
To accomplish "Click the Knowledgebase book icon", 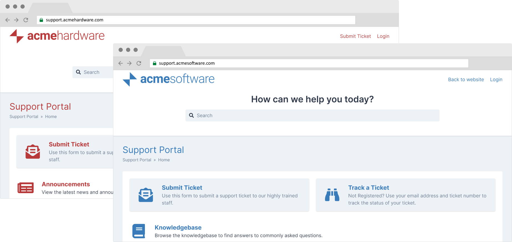I will click(139, 231).
